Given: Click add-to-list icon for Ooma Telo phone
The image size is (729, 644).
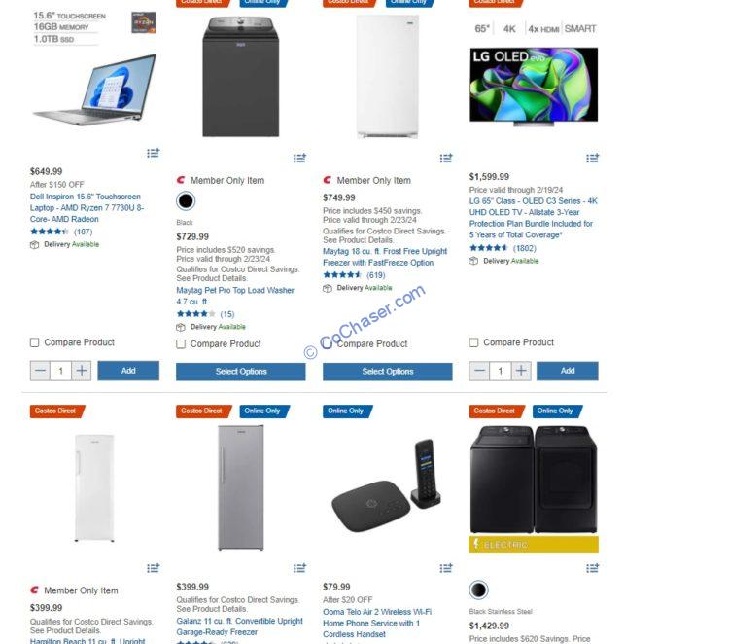Looking at the screenshot, I should coord(446,568).
